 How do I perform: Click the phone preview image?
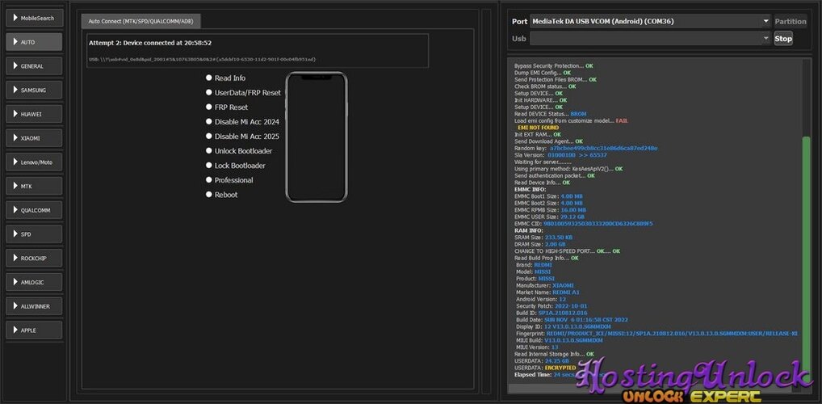[317, 137]
